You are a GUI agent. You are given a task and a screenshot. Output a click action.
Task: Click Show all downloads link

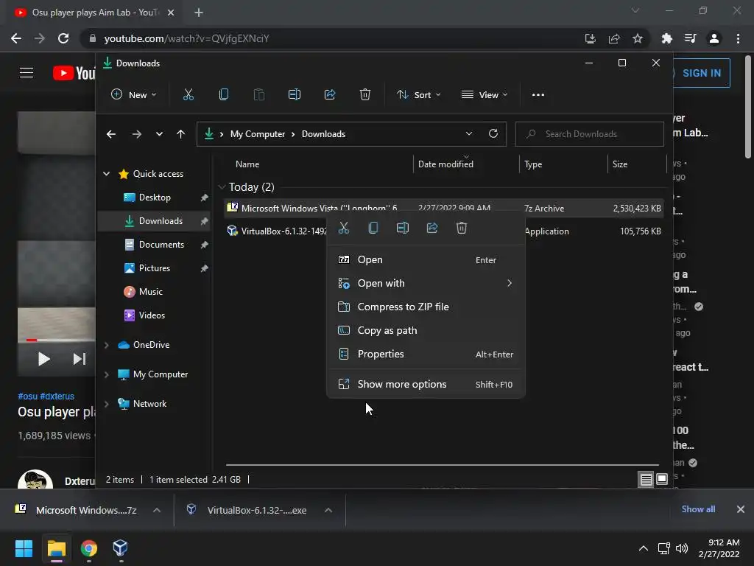(698, 509)
